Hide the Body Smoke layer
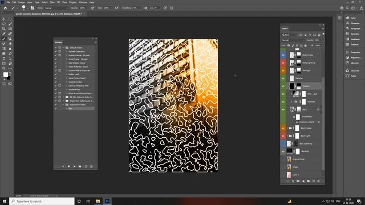The width and height of the screenshot is (365, 205). [283, 55]
